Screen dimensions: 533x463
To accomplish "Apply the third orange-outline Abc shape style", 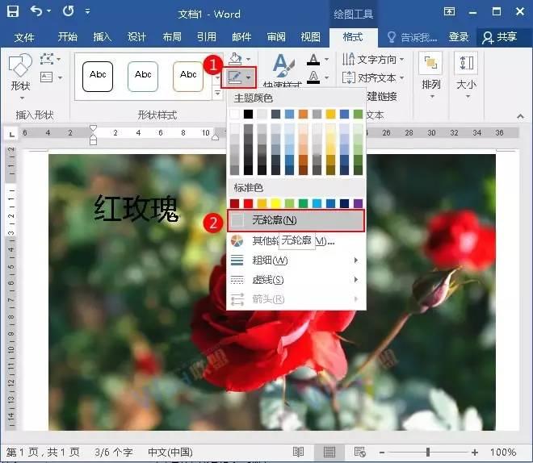I will [188, 77].
